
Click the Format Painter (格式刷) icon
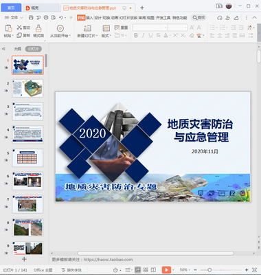(38, 28)
